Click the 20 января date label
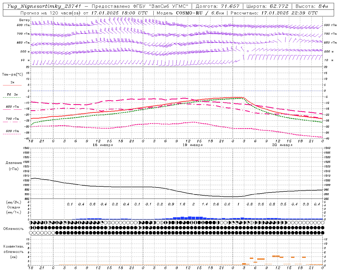This screenshot has height=270, width=338. [282, 145]
